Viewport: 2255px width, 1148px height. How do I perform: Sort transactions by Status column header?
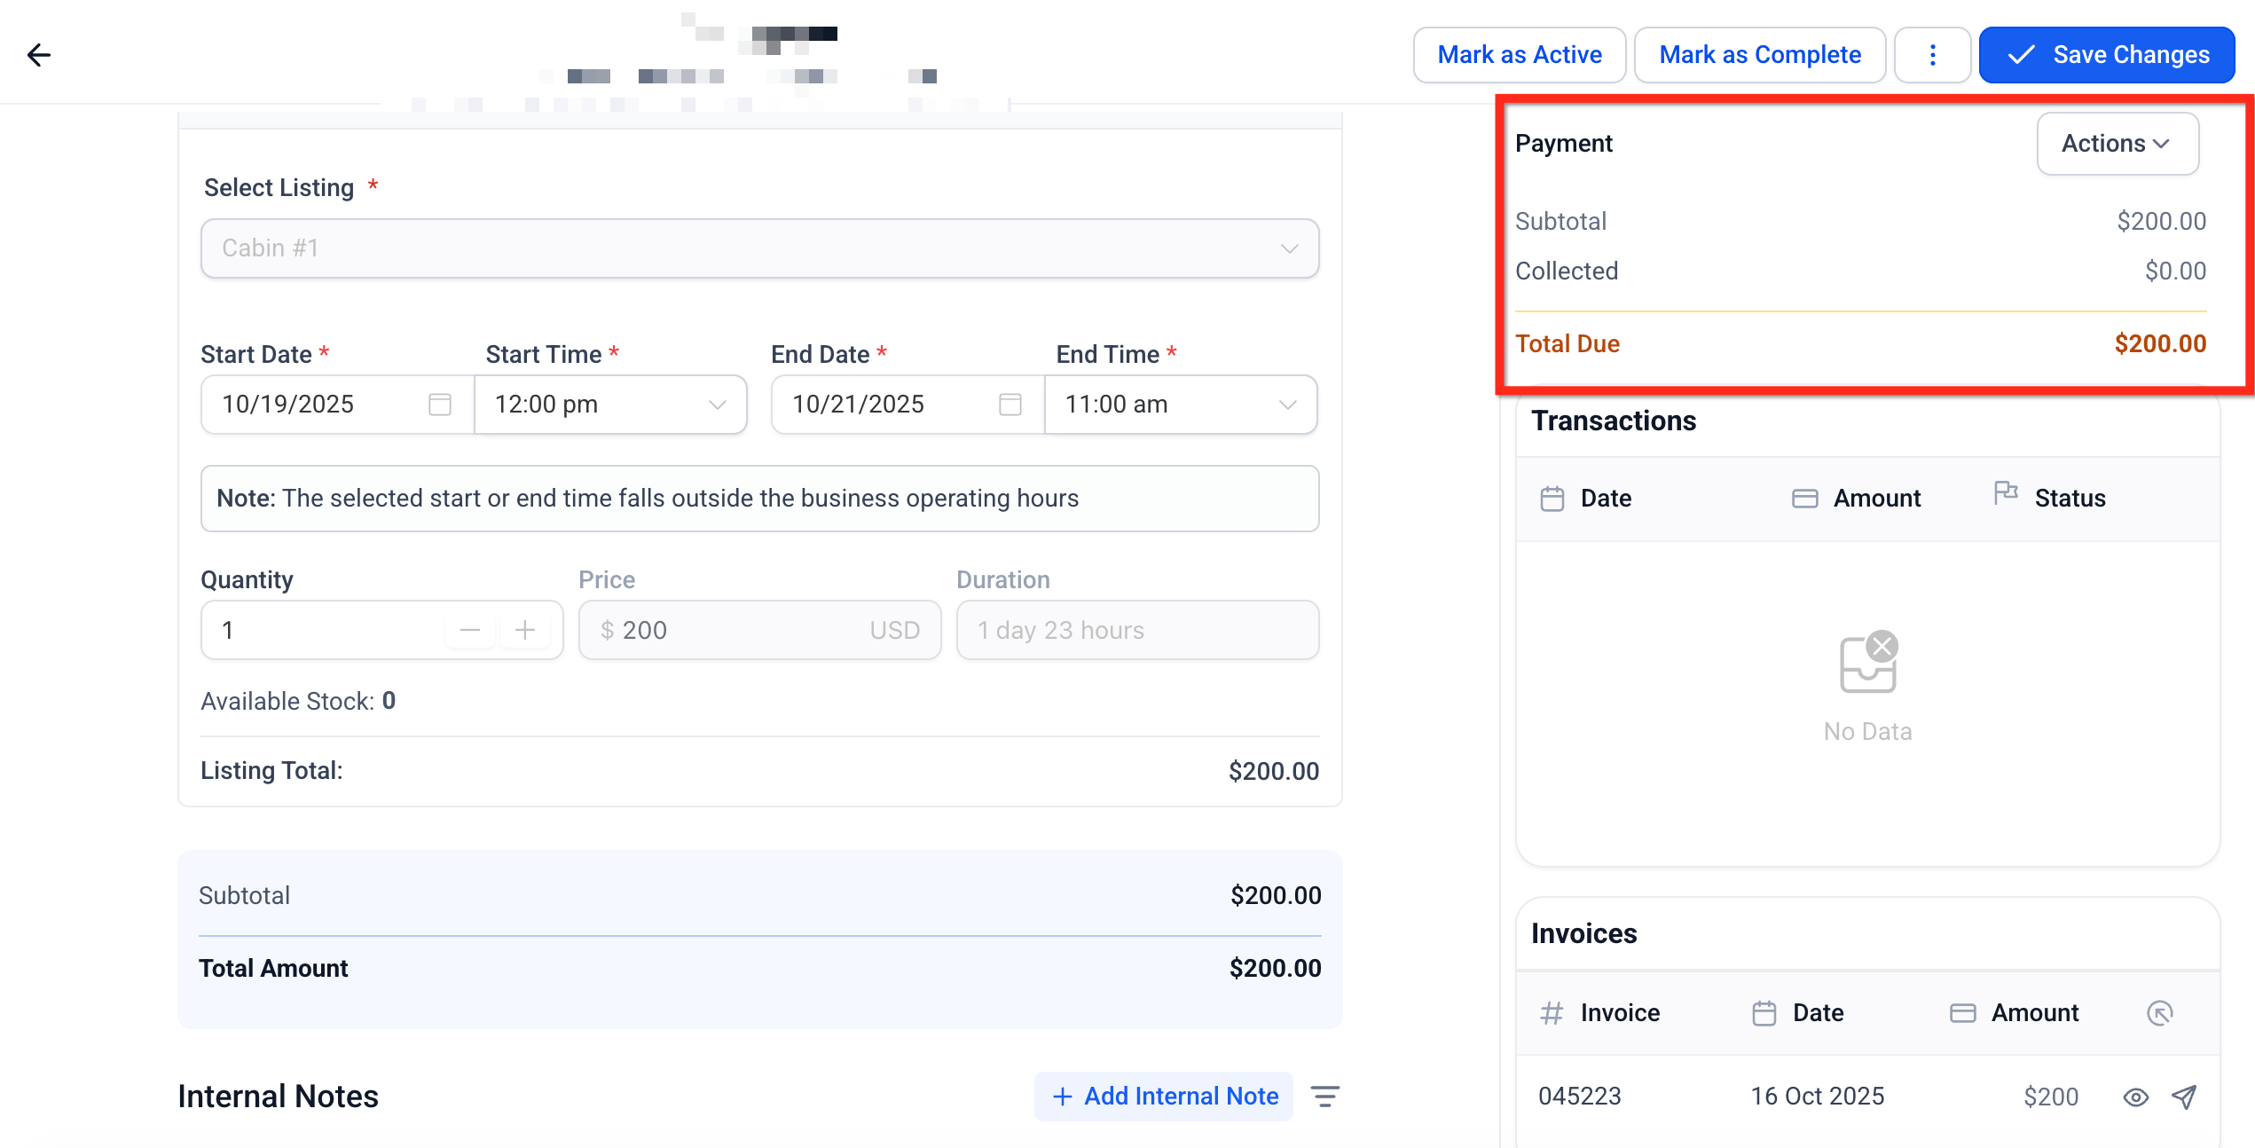[x=2069, y=499]
